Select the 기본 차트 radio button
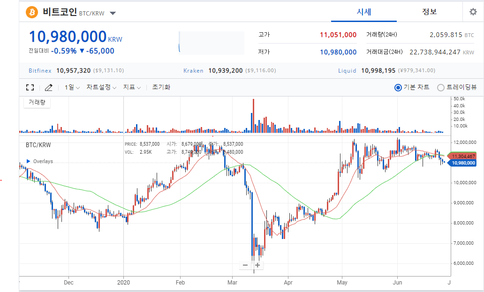 coord(398,88)
